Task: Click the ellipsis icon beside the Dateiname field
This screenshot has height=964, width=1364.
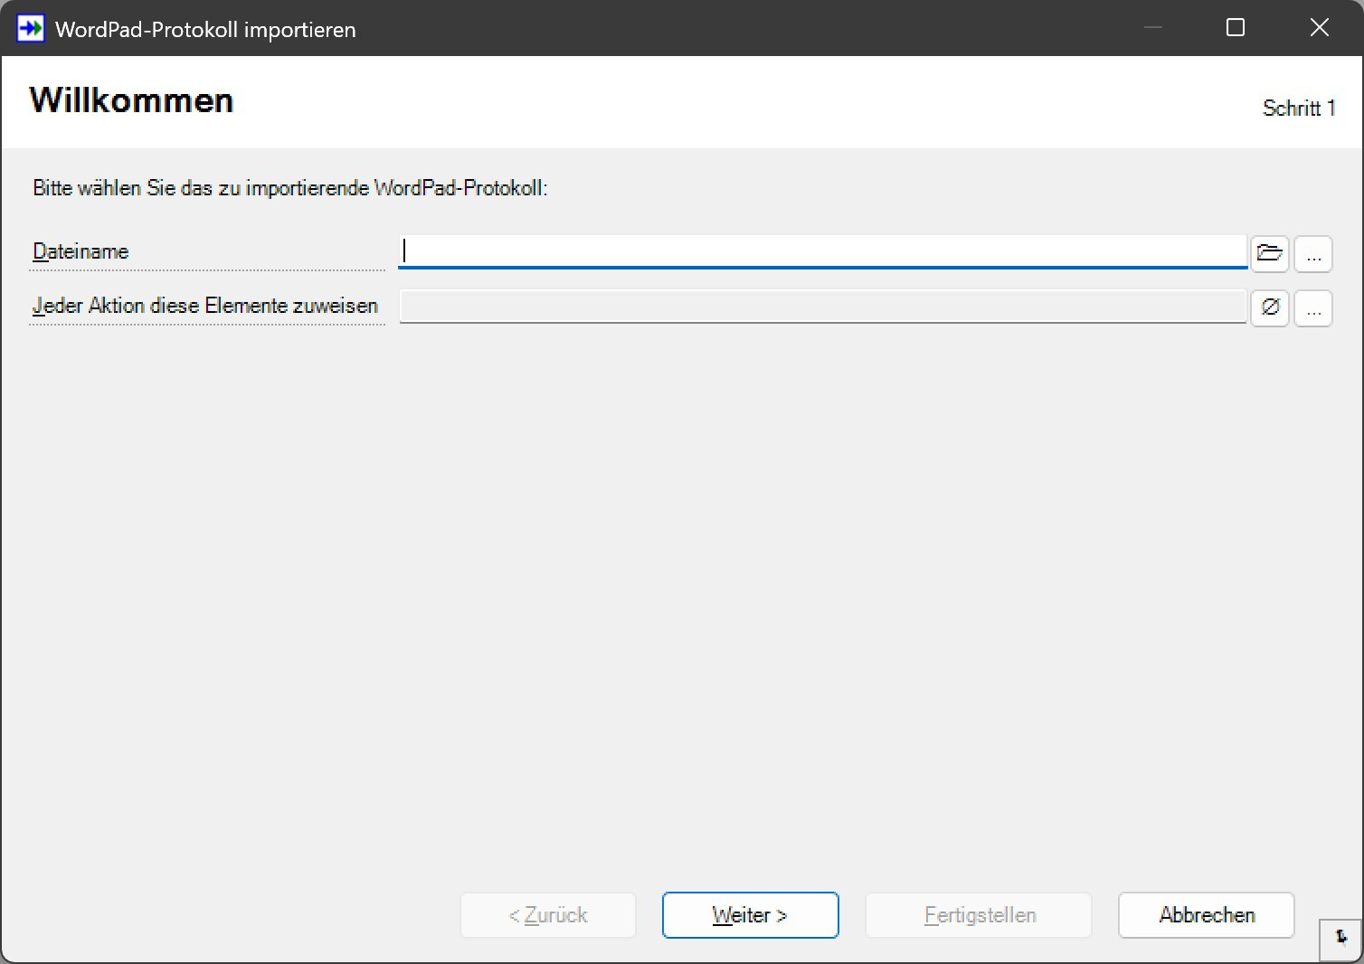Action: point(1313,254)
